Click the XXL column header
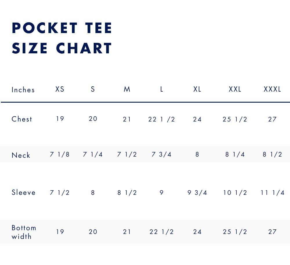This screenshot has width=290, height=265. (235, 89)
